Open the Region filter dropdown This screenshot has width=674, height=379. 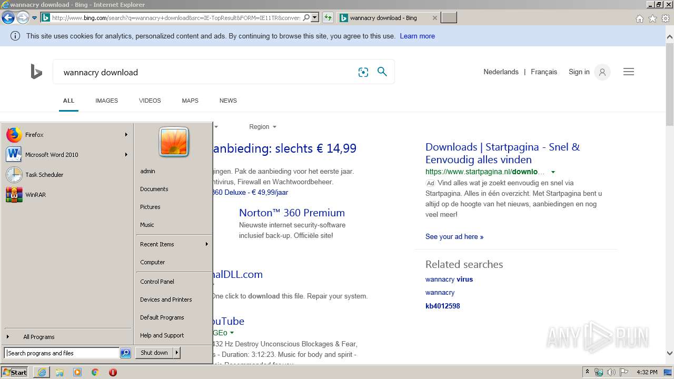[262, 127]
